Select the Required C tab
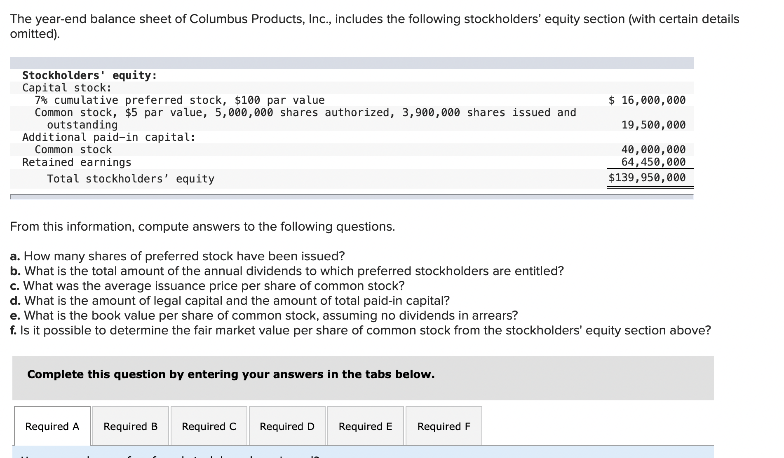Screen dimensions: 784x458 (209, 426)
